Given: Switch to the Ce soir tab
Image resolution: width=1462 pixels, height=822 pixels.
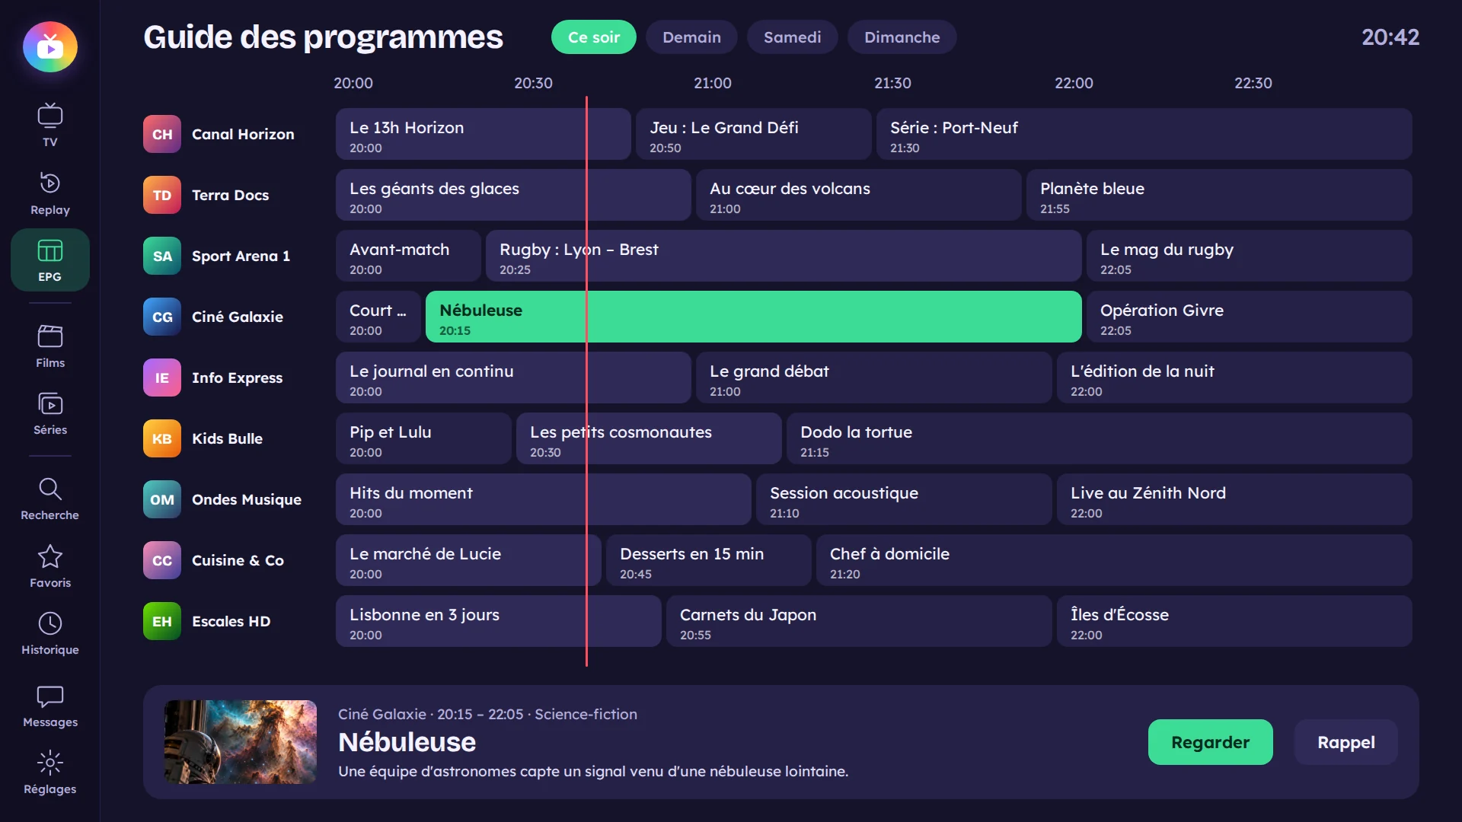Looking at the screenshot, I should (594, 37).
